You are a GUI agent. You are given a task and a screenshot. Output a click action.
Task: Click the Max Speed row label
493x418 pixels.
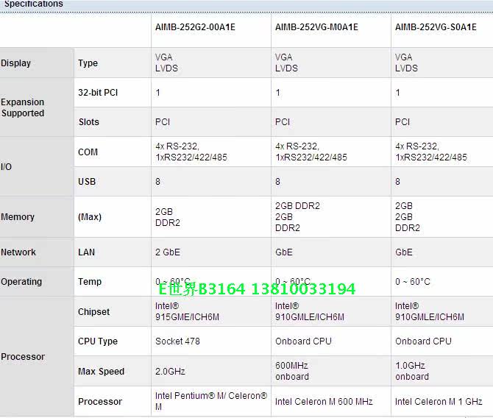101,372
